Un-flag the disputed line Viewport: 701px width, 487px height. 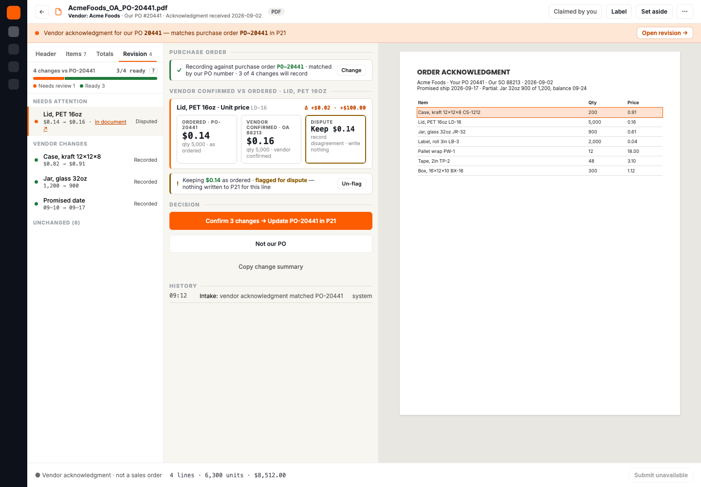[x=351, y=184]
